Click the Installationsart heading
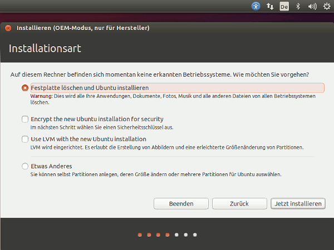The width and height of the screenshot is (334, 250). 45,48
